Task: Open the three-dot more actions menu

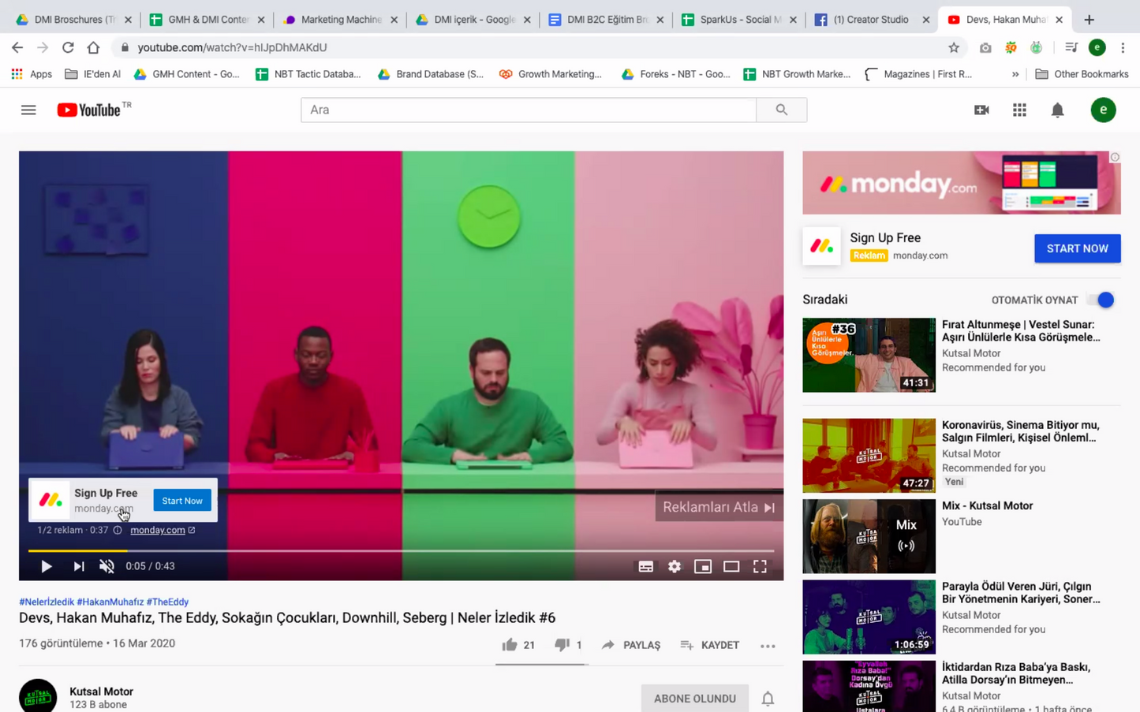Action: 768,646
